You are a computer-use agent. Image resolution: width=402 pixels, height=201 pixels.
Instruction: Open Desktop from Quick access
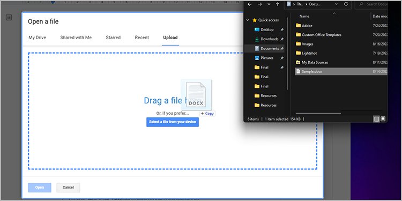[x=267, y=29]
